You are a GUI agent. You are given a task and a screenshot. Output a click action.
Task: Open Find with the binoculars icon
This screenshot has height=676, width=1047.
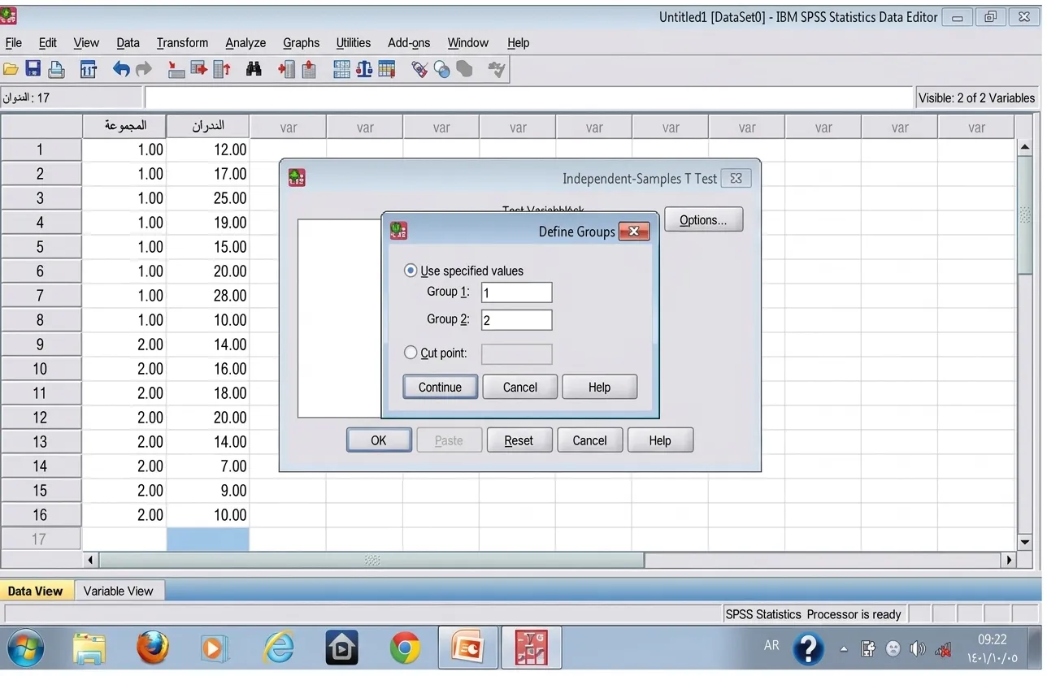point(254,70)
